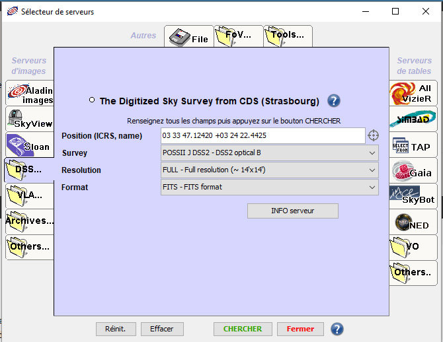Select the SIMBAD table server
Screen dimensions: 443x342
point(413,119)
